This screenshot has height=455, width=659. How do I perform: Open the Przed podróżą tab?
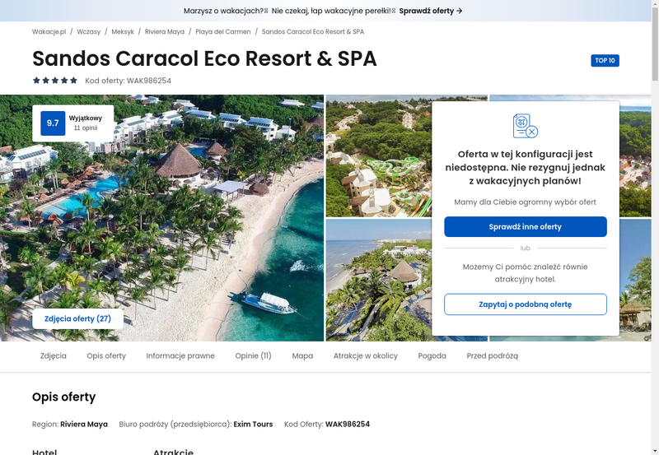[x=492, y=356]
